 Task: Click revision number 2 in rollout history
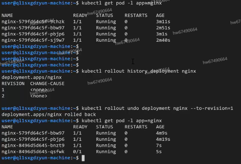3,96
